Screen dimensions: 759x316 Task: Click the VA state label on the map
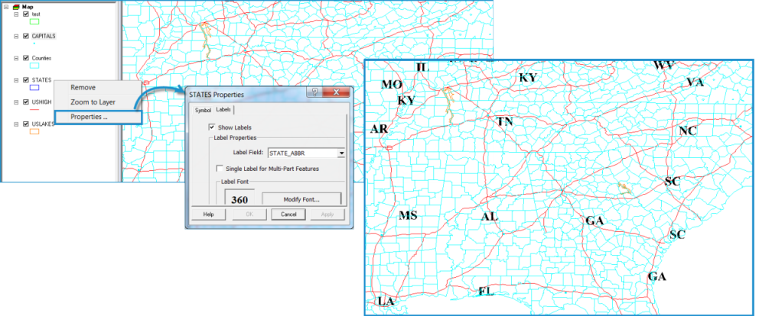point(695,82)
